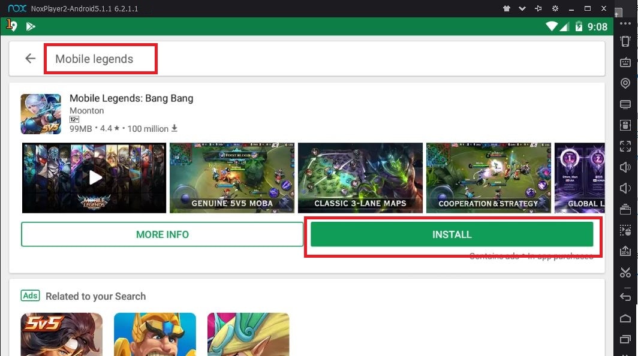This screenshot has width=638, height=356.
Task: Click the 12+ age rating badge
Action: coord(74,119)
